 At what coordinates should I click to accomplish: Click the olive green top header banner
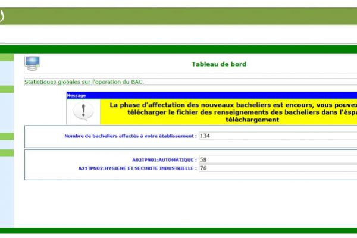click(x=178, y=16)
